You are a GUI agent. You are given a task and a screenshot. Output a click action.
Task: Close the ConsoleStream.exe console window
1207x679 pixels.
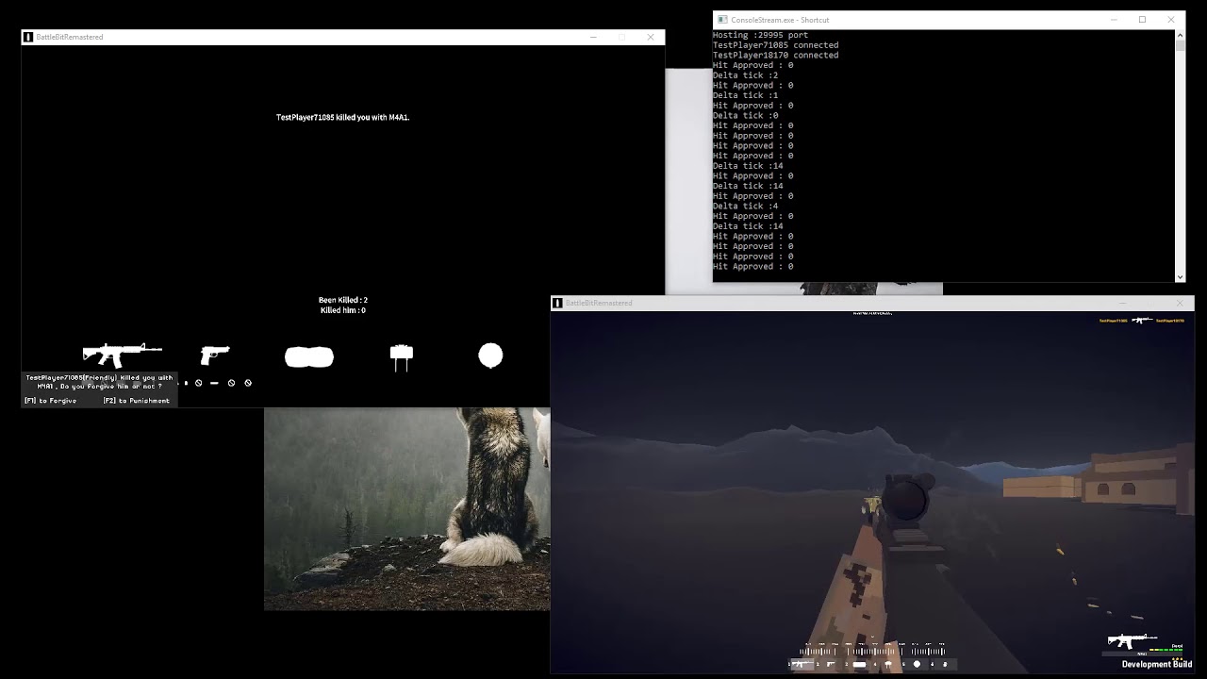pyautogui.click(x=1171, y=20)
